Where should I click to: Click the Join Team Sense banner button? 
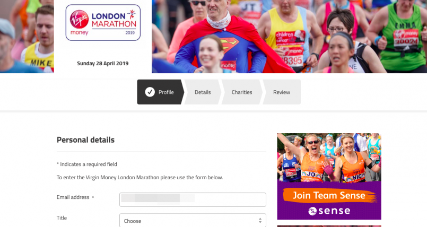tap(329, 195)
